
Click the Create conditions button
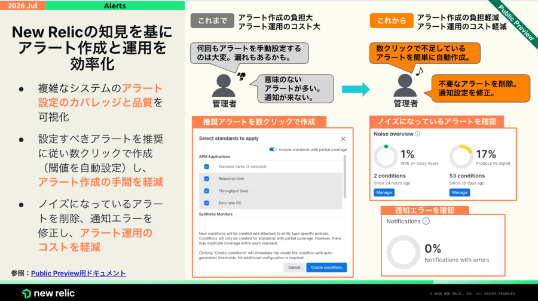[326, 268]
